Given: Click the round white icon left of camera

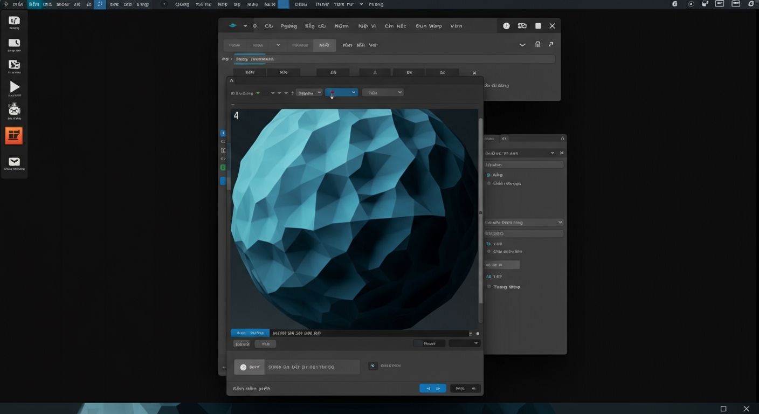Looking at the screenshot, I should (506, 26).
